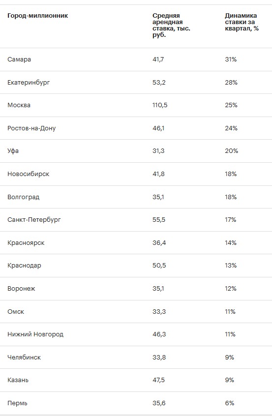Select the Уфа row label

13,151
